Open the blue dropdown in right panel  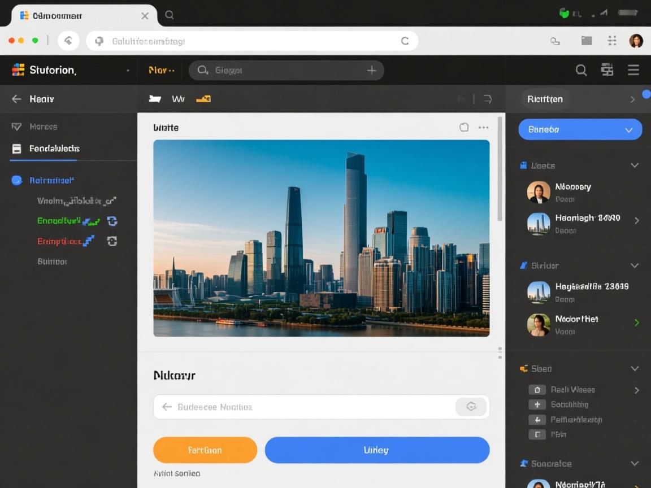coord(580,129)
